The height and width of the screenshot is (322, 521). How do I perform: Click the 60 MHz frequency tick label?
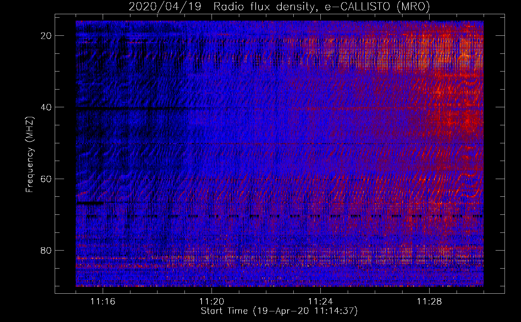[46, 179]
